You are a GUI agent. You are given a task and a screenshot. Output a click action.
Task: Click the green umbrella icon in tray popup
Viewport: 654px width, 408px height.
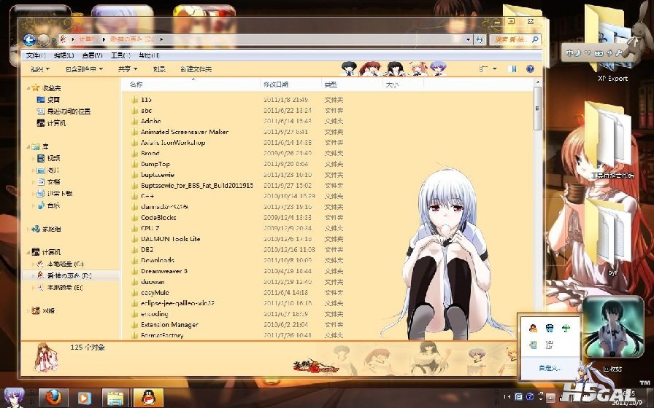point(566,328)
